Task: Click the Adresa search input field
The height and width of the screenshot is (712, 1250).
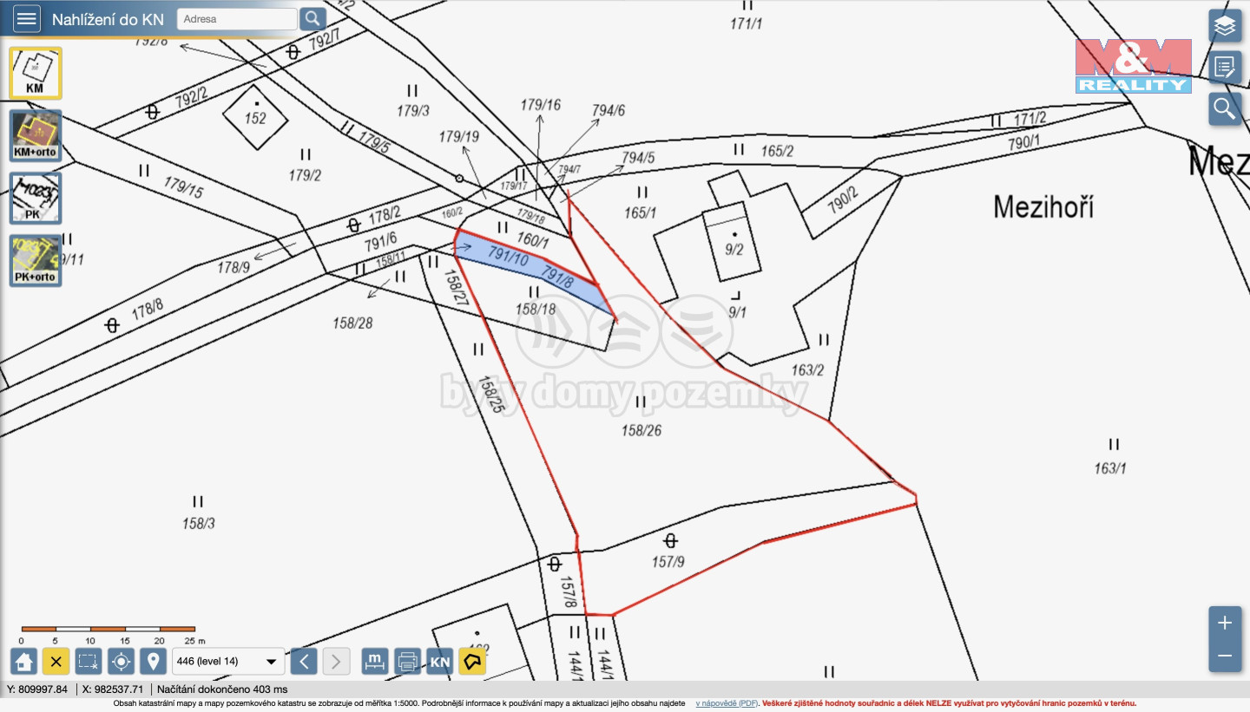Action: 237,18
